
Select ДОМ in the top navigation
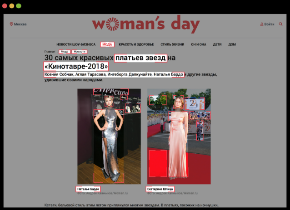coord(232,44)
